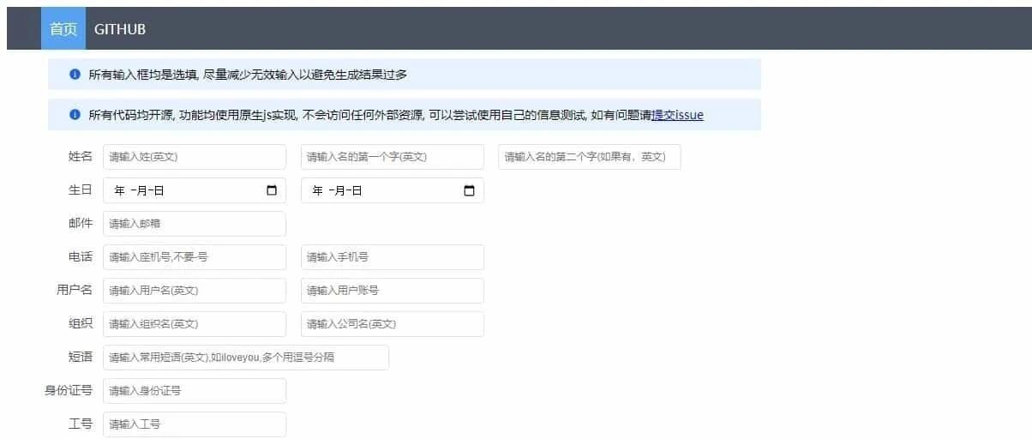1032x439 pixels.
Task: Click info icon beside 所有输入框均是选填 notice
Action: (75, 74)
